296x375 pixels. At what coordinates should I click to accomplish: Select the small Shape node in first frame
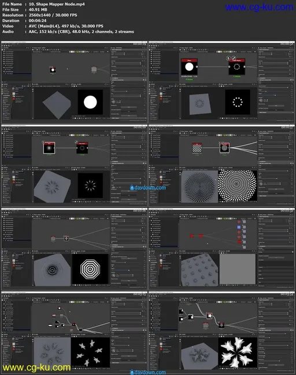[53, 70]
